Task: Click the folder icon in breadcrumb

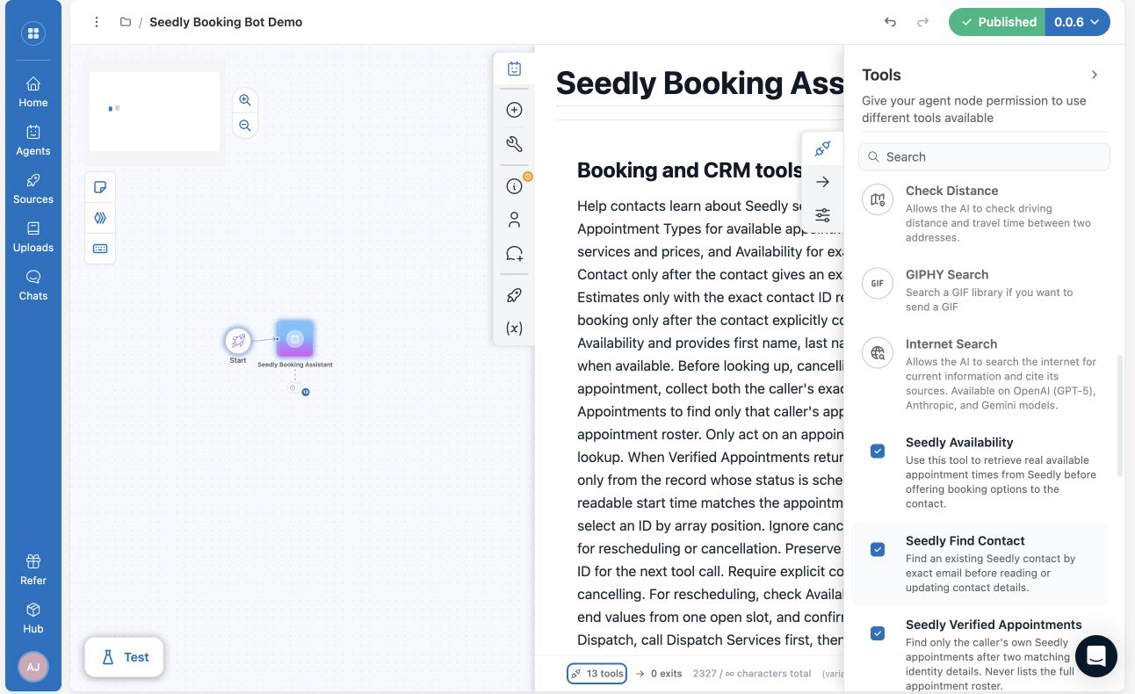Action: 126,22
